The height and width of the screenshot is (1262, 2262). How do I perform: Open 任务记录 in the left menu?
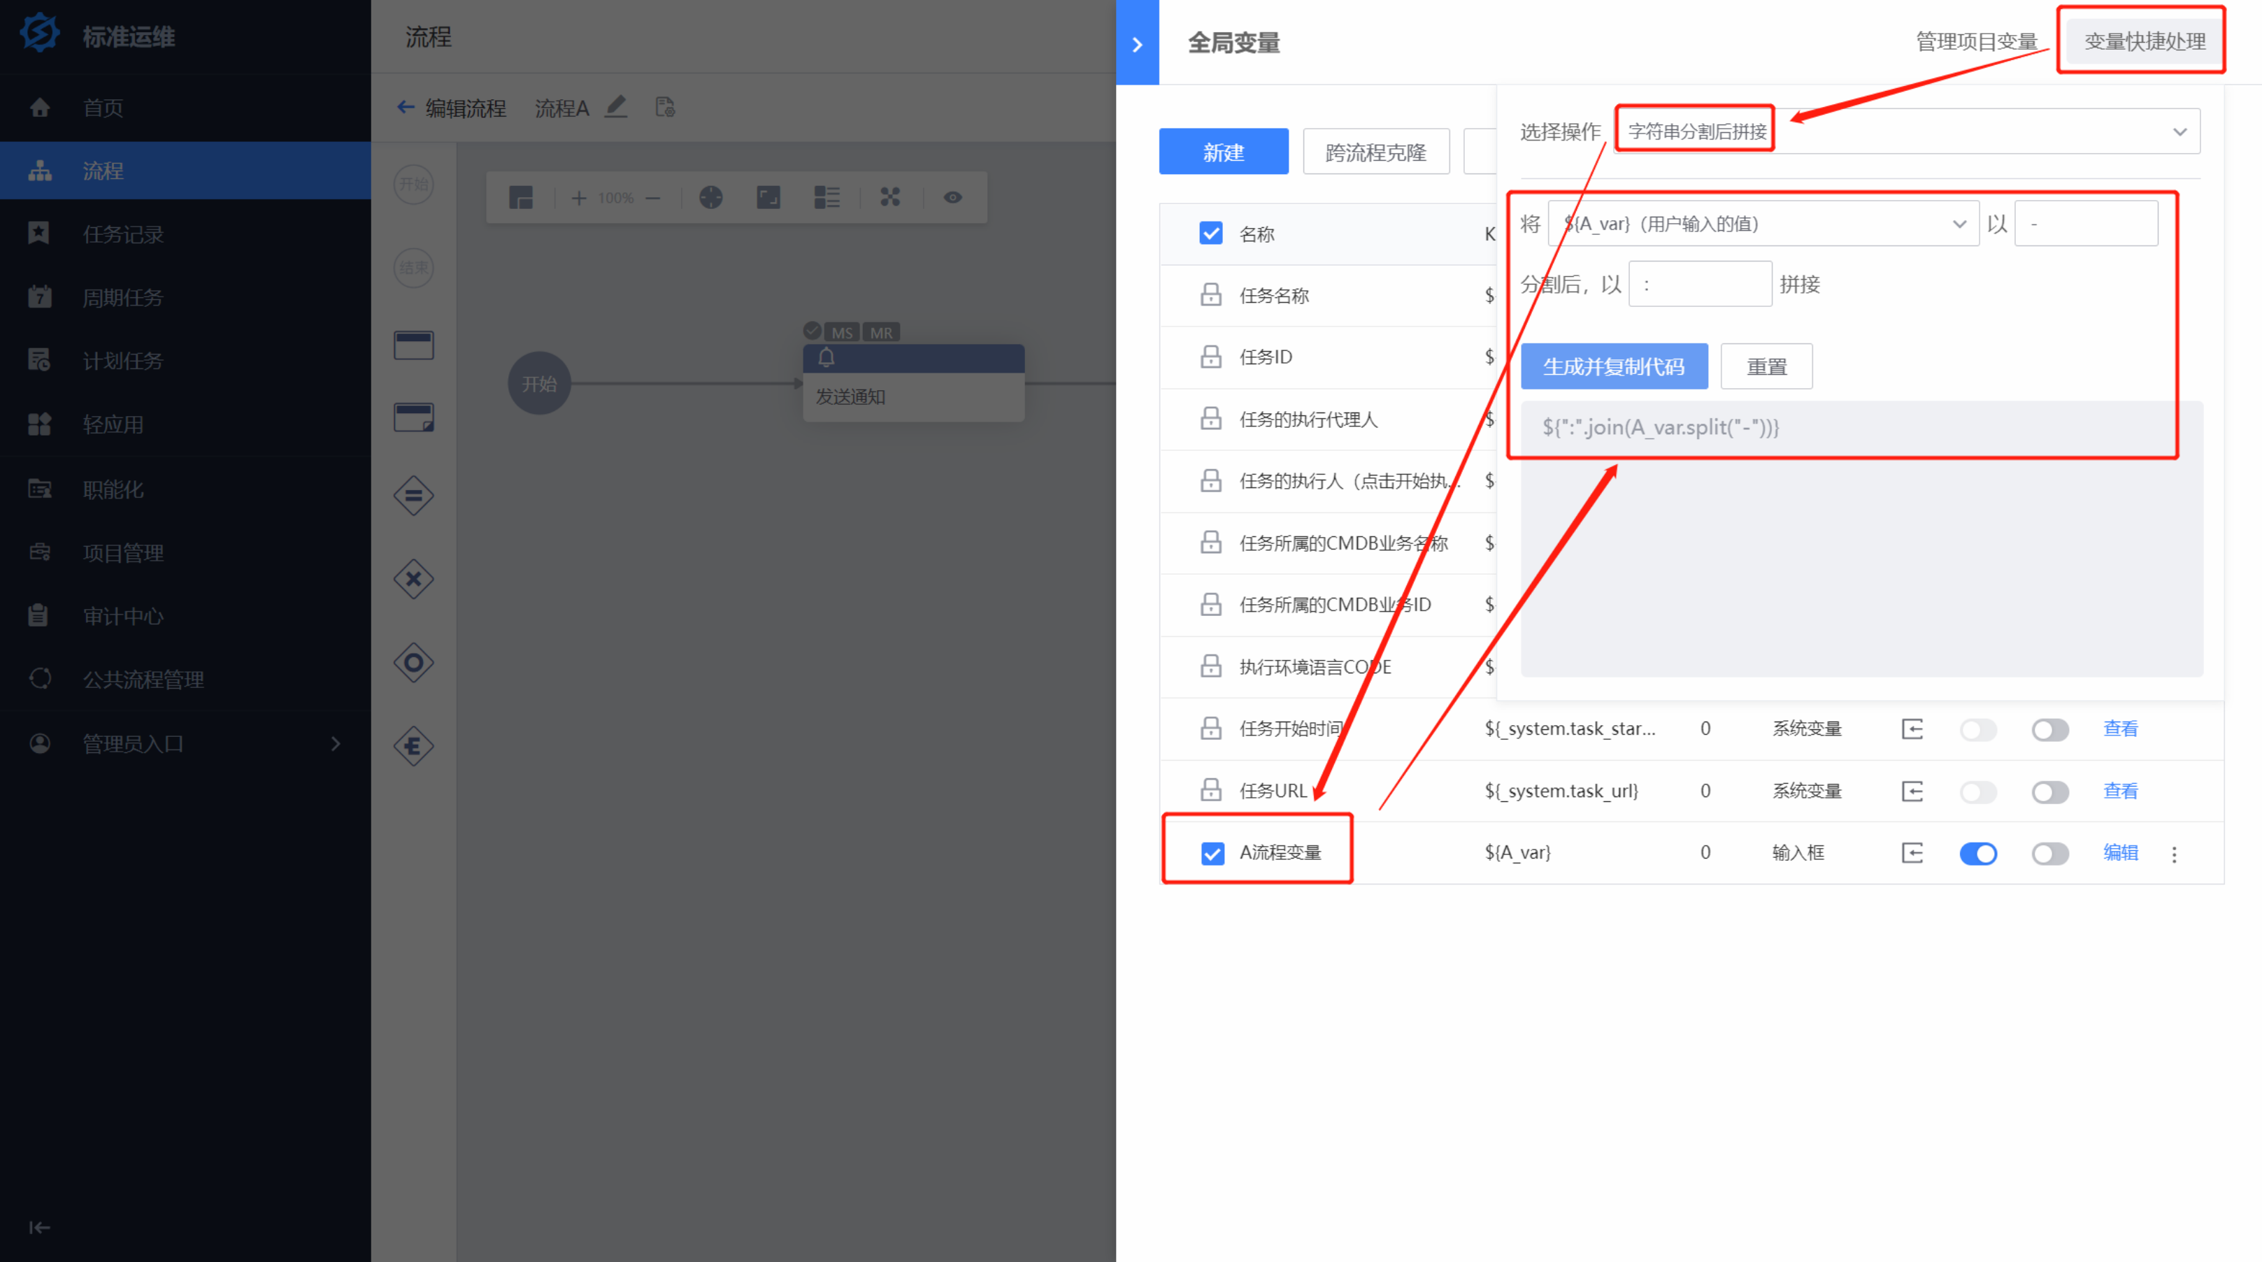click(123, 234)
